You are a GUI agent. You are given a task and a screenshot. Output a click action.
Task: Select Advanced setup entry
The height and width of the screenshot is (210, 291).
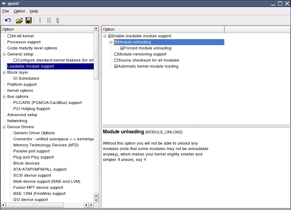tap(22, 115)
